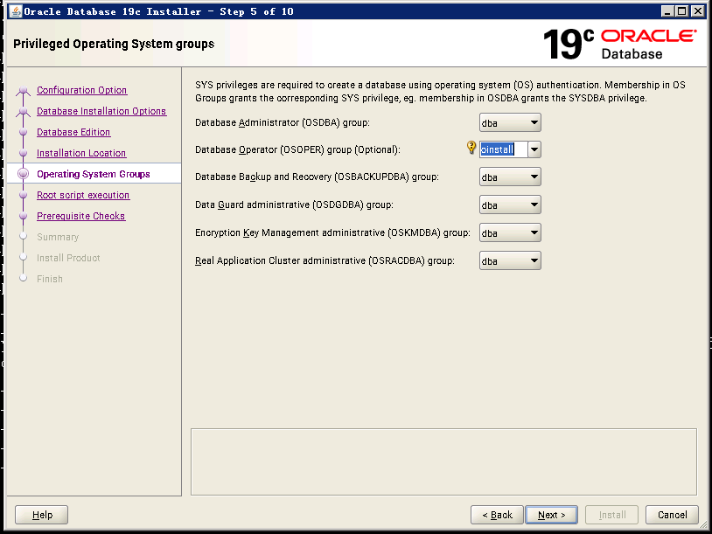This screenshot has width=712, height=534.
Task: Maximize the installer window
Action: tap(682, 11)
